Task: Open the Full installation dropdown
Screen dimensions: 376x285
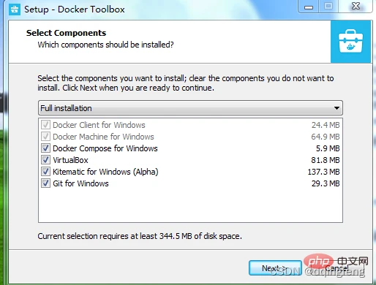Action: [x=190, y=108]
